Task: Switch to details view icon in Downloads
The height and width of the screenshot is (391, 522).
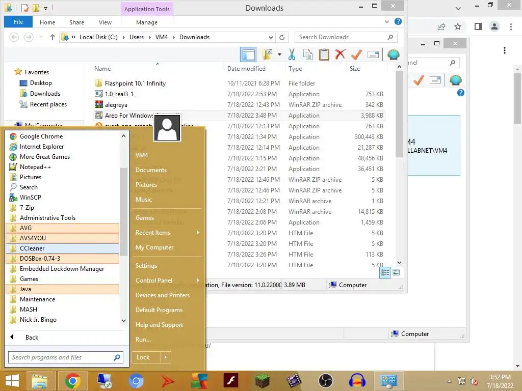Action: pyautogui.click(x=385, y=273)
